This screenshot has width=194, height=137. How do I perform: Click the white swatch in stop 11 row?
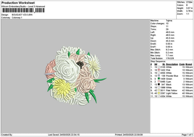(159, 96)
